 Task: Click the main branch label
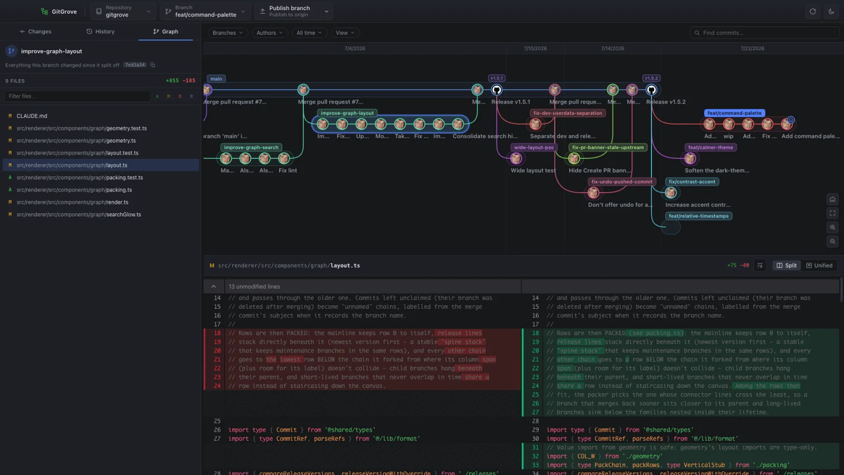[x=216, y=79]
